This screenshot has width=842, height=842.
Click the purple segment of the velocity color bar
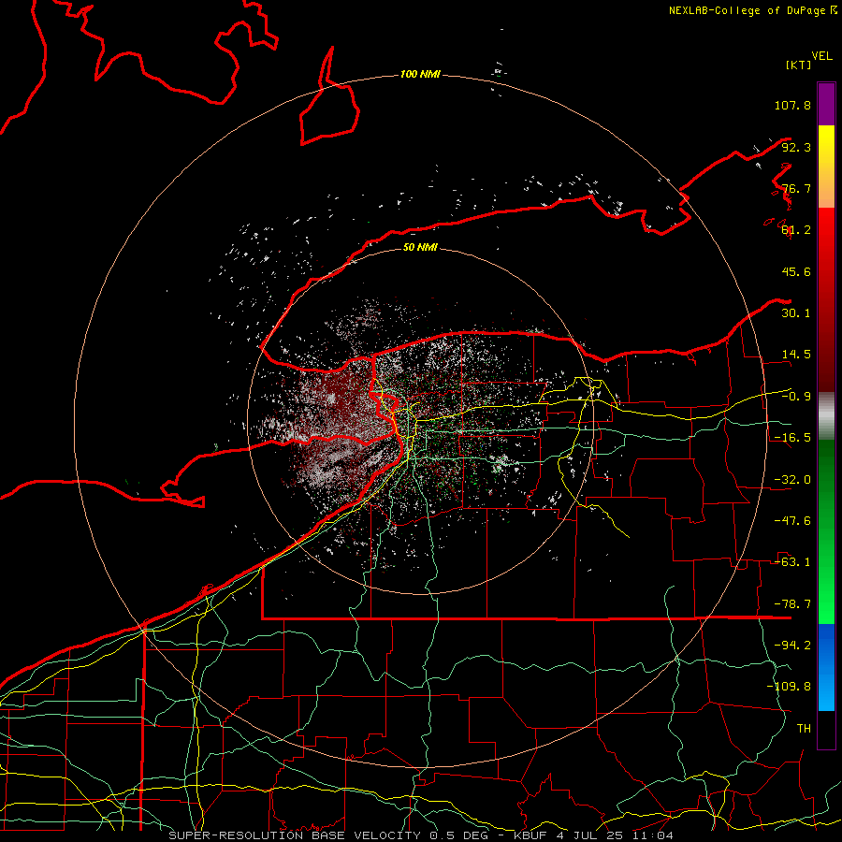pyautogui.click(x=826, y=104)
